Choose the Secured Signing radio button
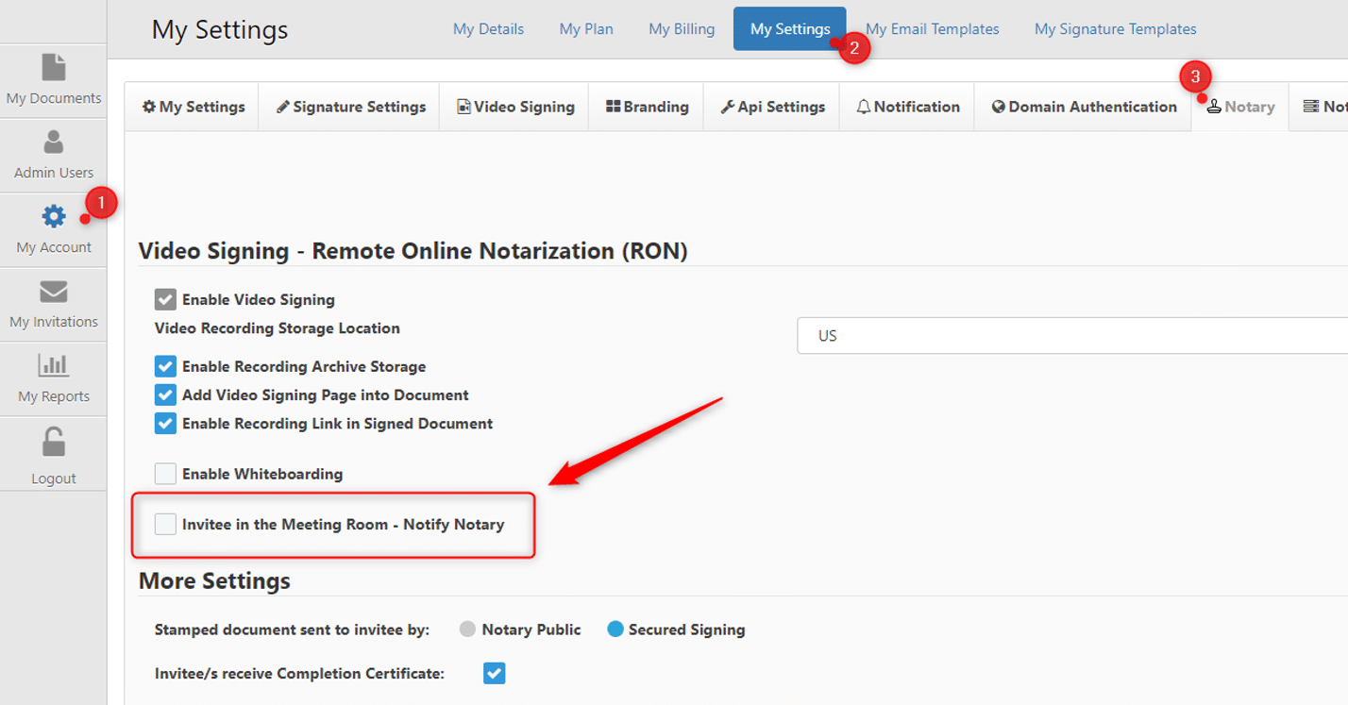 pos(615,629)
